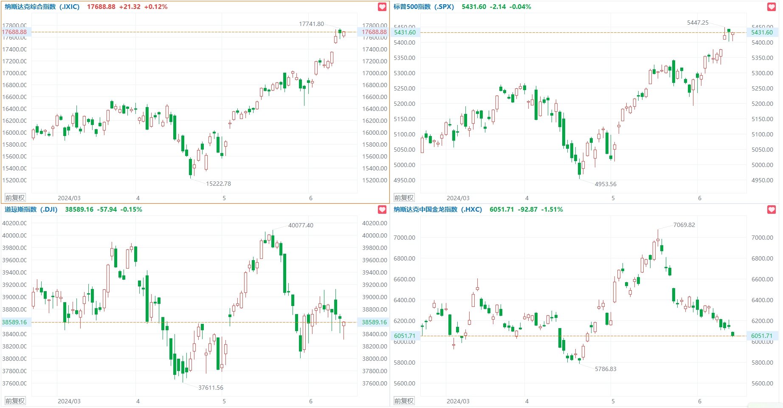783x408 pixels.
Task: Click month 5 marker on the S&P 500 time axis
Action: (613, 198)
